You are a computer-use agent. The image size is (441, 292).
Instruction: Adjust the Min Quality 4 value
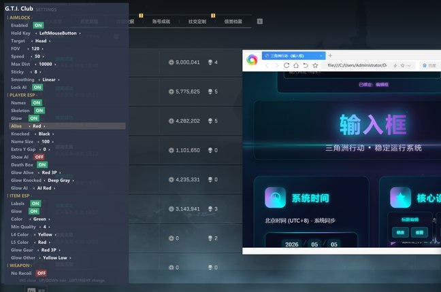pyautogui.click(x=44, y=227)
